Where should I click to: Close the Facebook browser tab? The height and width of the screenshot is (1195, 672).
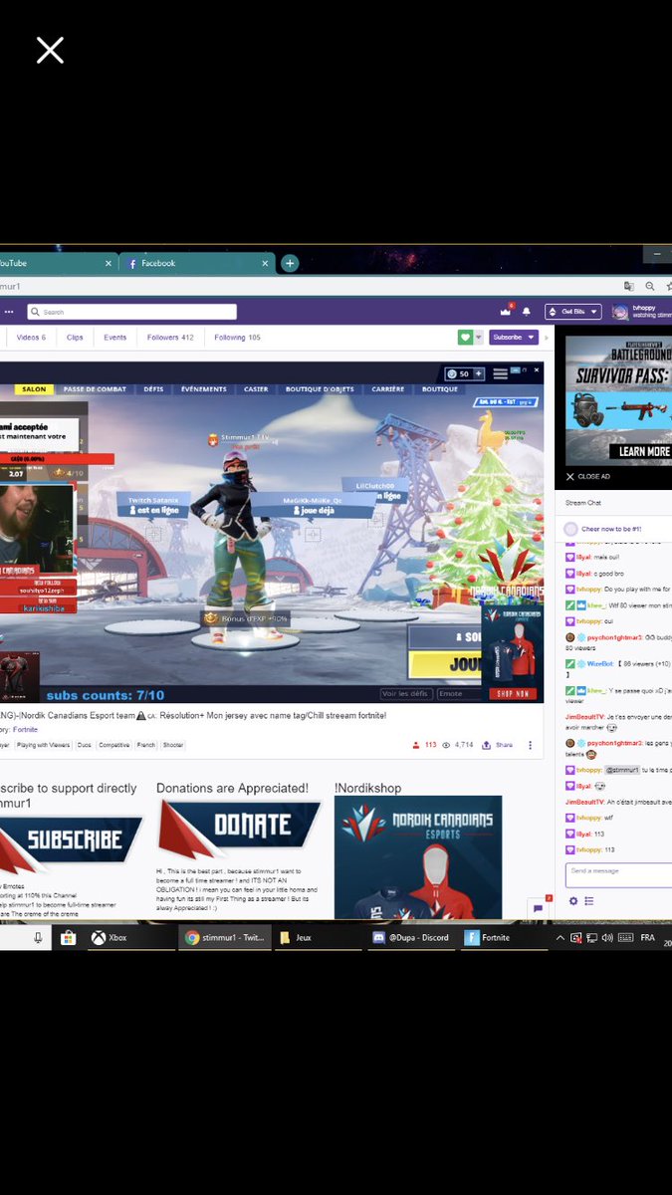tap(265, 263)
